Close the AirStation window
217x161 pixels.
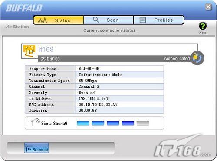click(x=208, y=7)
